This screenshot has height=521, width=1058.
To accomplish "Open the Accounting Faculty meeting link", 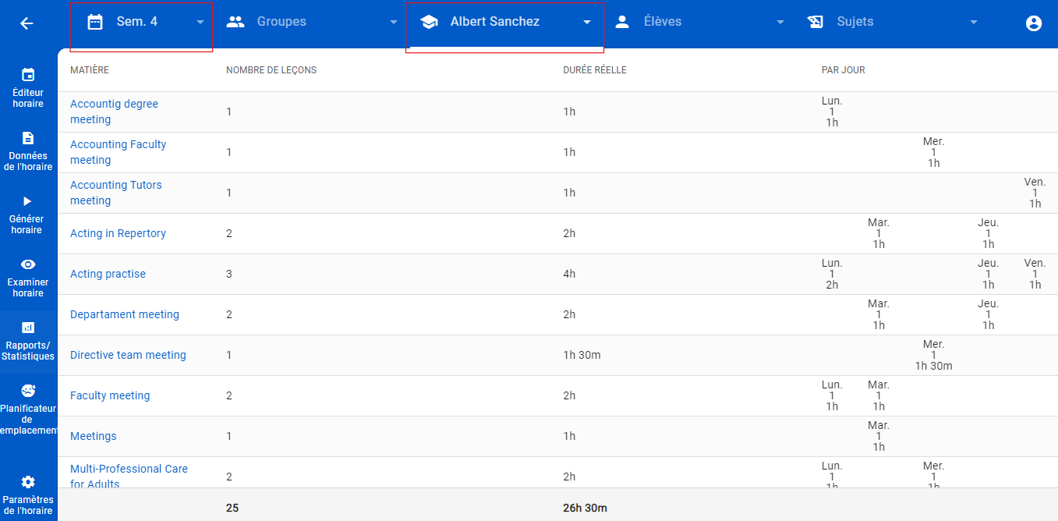I will click(118, 152).
